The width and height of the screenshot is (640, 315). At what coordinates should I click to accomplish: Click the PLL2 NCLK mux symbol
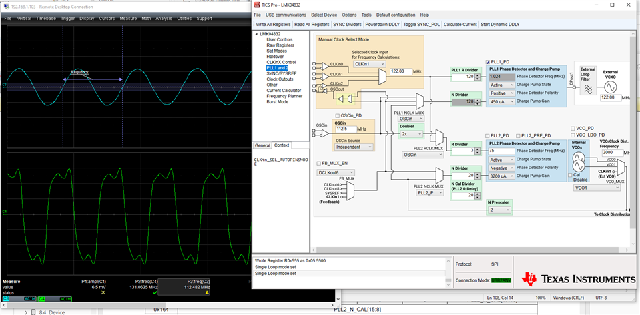[x=439, y=175]
